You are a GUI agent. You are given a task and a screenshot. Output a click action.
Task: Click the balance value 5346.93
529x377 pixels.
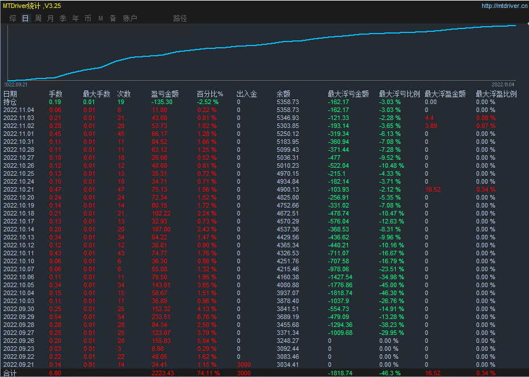click(x=288, y=118)
